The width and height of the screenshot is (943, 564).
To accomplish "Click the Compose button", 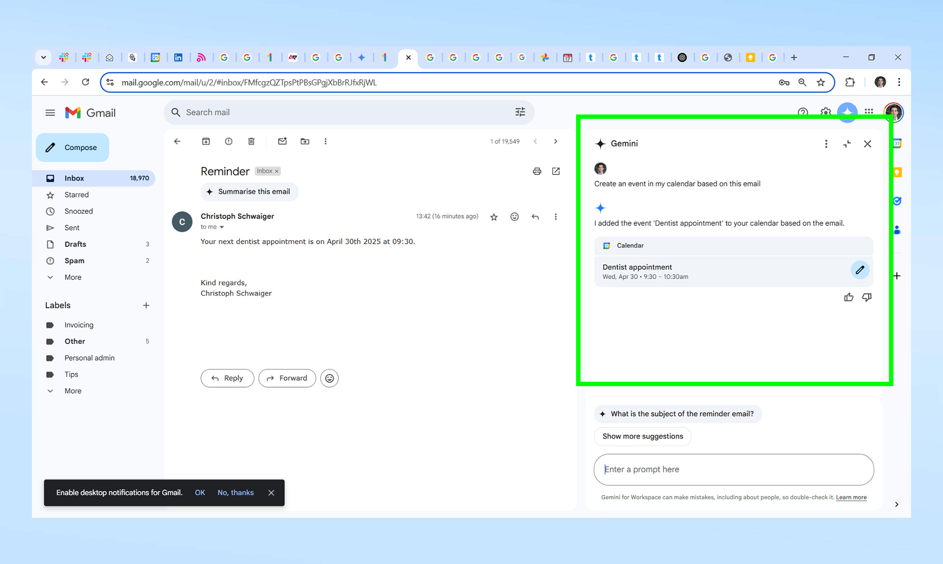I will pyautogui.click(x=72, y=147).
